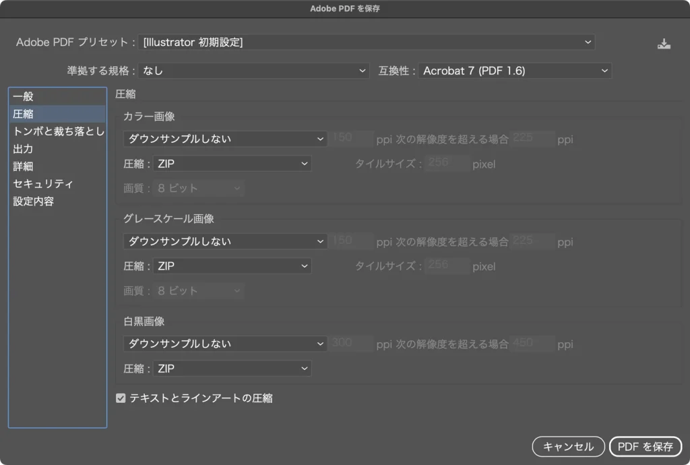Open グレースケール画像 圧縮 ZIP dropdown

point(232,266)
